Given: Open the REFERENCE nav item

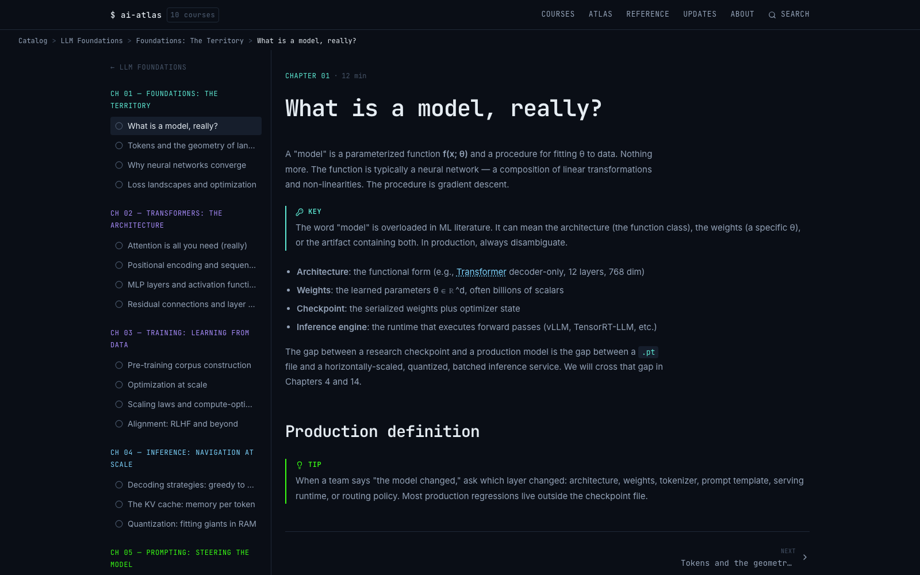Looking at the screenshot, I should click(647, 14).
